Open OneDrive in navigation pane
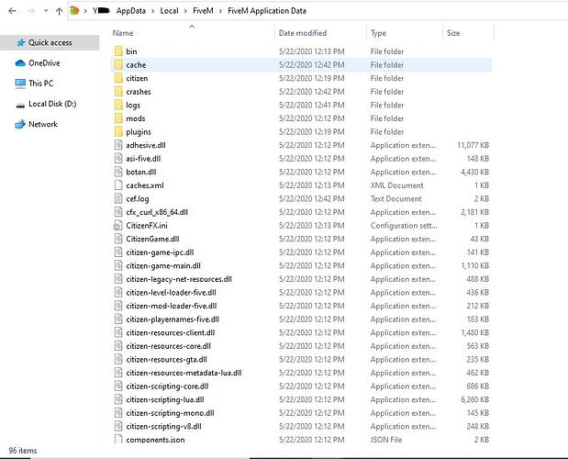Viewport: 568px width, 459px height. 44,63
